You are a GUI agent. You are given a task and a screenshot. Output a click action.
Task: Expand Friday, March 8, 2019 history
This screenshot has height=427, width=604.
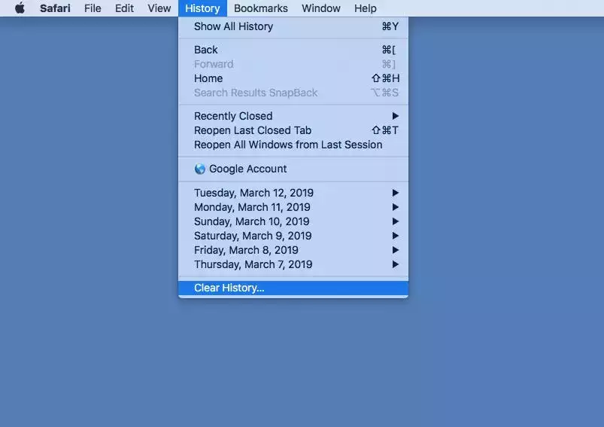click(293, 250)
